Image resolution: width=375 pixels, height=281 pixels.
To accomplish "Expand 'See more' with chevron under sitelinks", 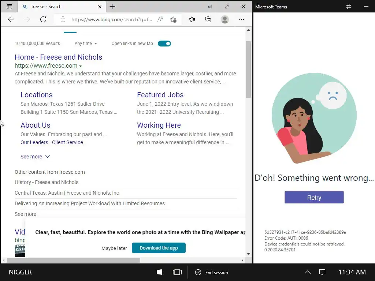I will click(x=35, y=157).
